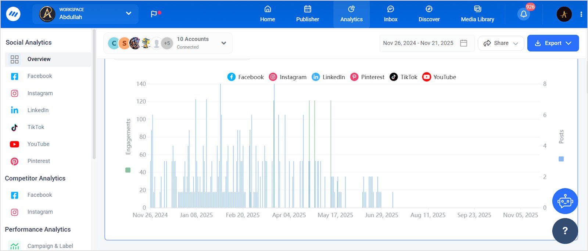
Task: Open the date range picker field
Action: coord(427,43)
